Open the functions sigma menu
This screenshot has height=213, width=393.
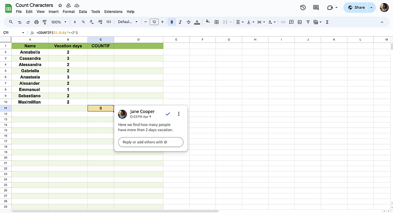327,22
